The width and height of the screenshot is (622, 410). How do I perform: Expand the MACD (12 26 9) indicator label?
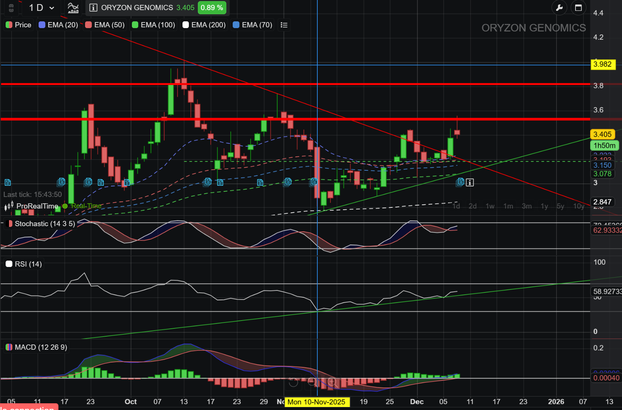pyautogui.click(x=36, y=347)
